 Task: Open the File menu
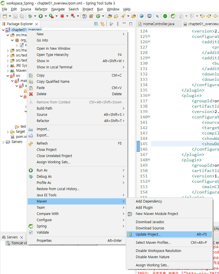click(x=4, y=9)
